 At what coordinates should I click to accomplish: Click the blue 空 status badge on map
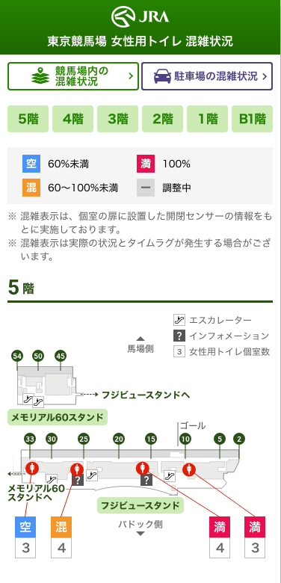click(25, 527)
